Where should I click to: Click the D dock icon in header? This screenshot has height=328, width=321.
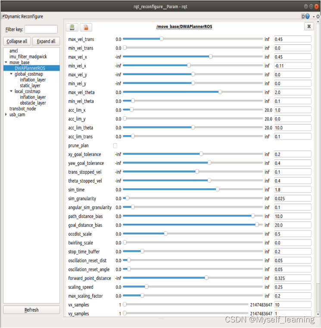pos(303,16)
